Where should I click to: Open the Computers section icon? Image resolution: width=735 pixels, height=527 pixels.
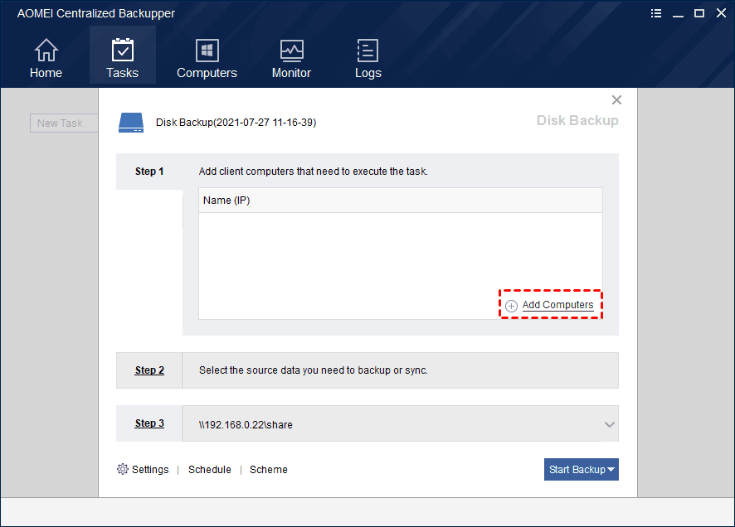[207, 50]
